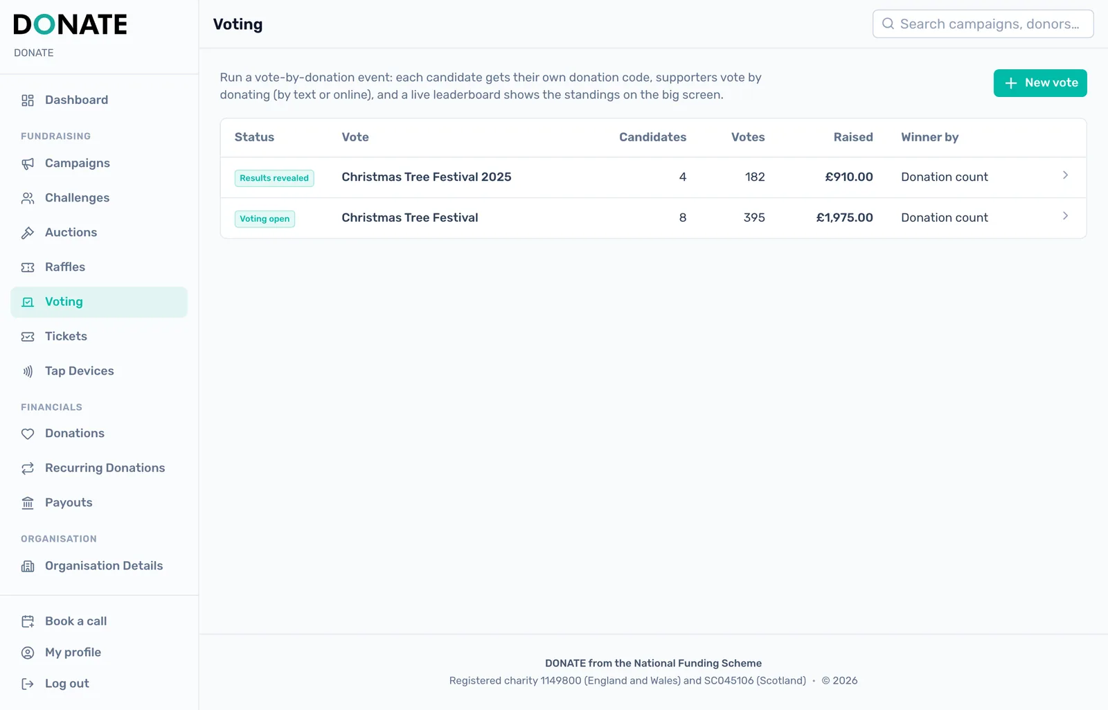Click the Campaigns megaphone icon

click(28, 163)
